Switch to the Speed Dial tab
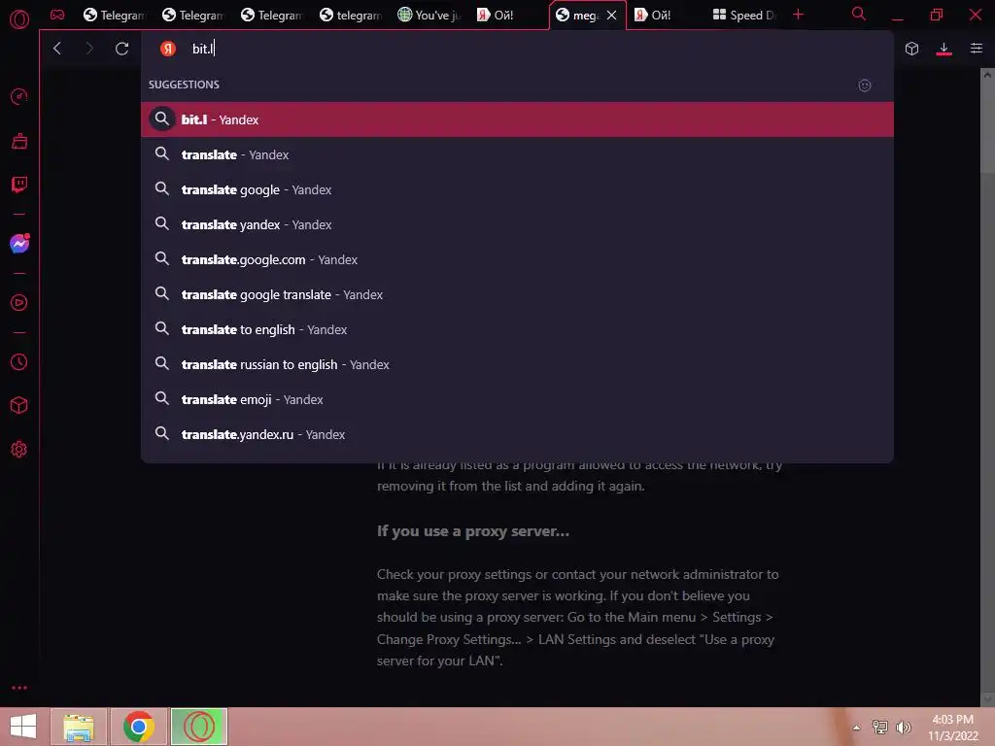The width and height of the screenshot is (995, 746). 744,16
